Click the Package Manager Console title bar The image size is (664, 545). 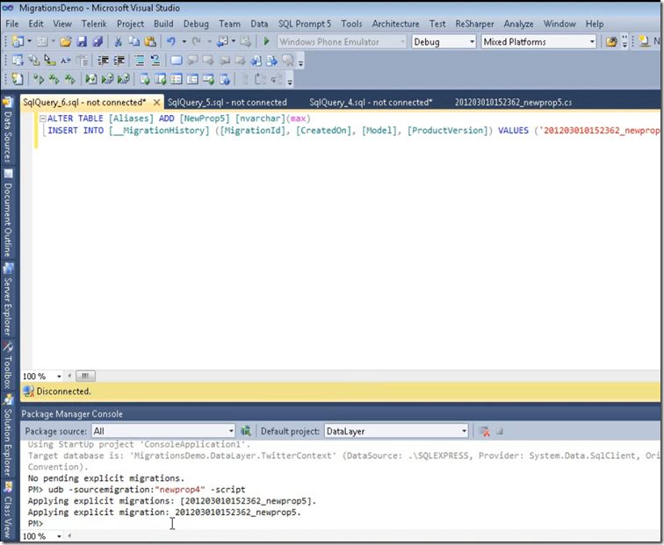tap(340, 414)
